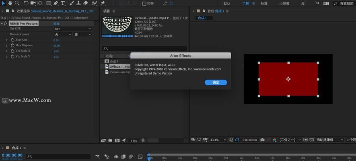356x161 pixels.
Task: Toggle stopwatch for Blur Amt
Action: click(x=12, y=40)
